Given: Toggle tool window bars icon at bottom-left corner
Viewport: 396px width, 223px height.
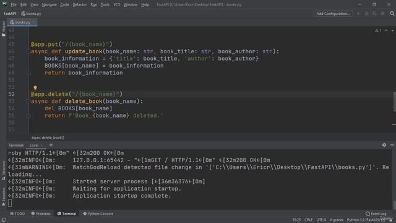Looking at the screenshot, I should (x=4, y=220).
